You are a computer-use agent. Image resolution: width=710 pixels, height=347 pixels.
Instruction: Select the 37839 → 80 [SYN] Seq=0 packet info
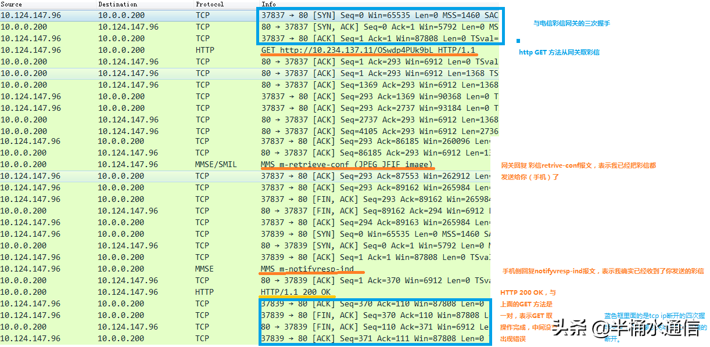point(376,234)
